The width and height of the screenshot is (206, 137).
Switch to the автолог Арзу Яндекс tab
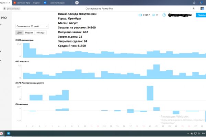coord(27,3)
